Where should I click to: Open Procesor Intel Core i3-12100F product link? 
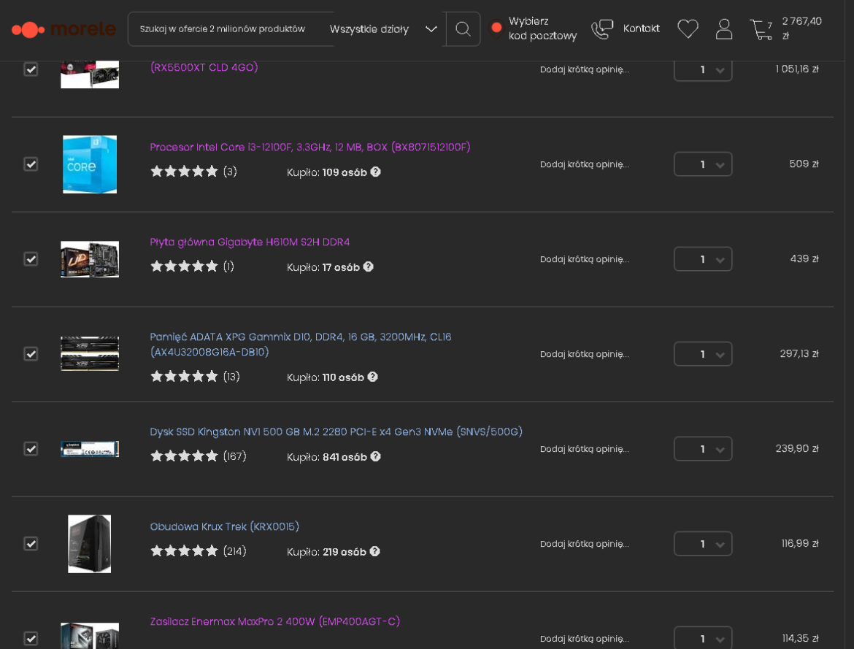[310, 147]
